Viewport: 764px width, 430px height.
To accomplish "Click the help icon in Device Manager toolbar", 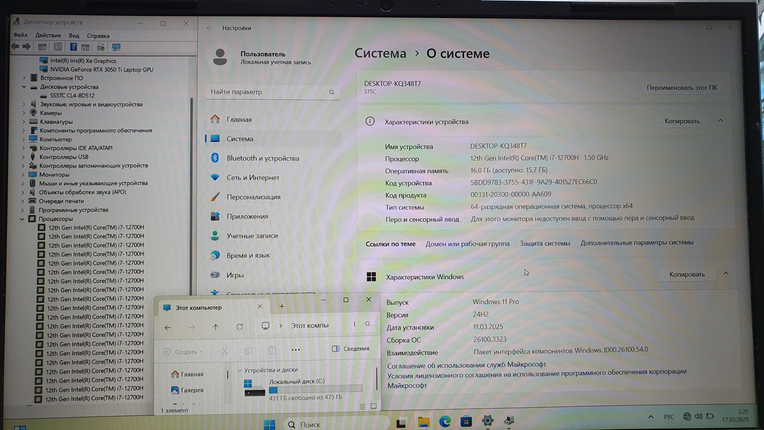I will point(73,47).
